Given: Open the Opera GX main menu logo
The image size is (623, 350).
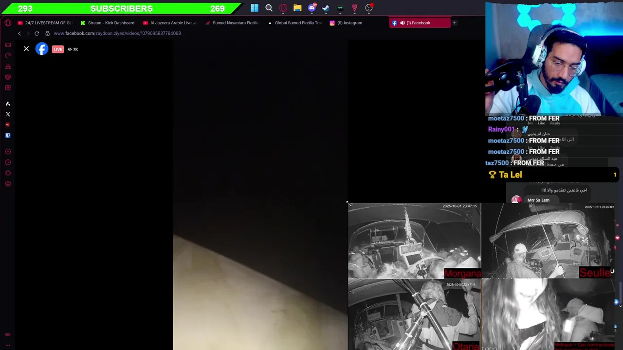Looking at the screenshot, I should tap(8, 23).
